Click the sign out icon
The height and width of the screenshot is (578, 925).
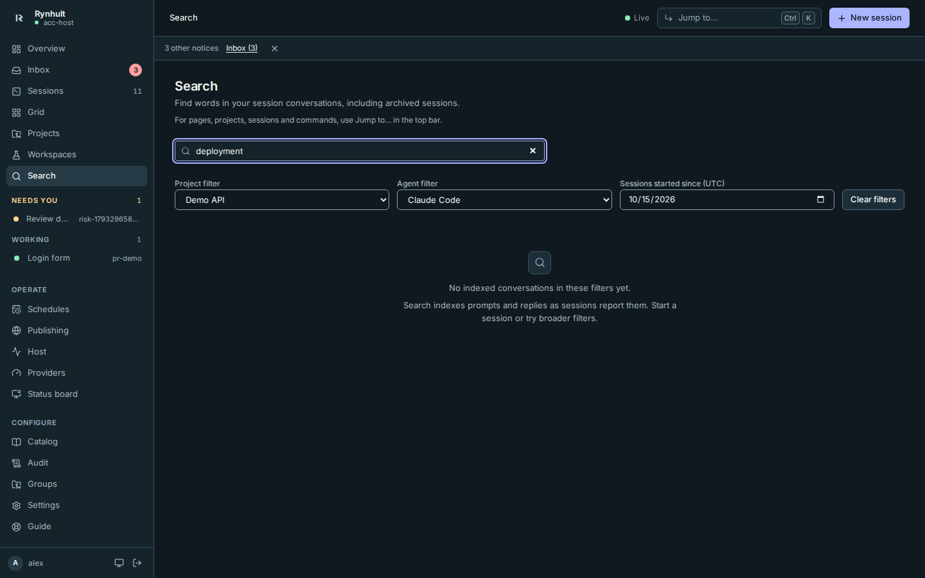tap(137, 563)
